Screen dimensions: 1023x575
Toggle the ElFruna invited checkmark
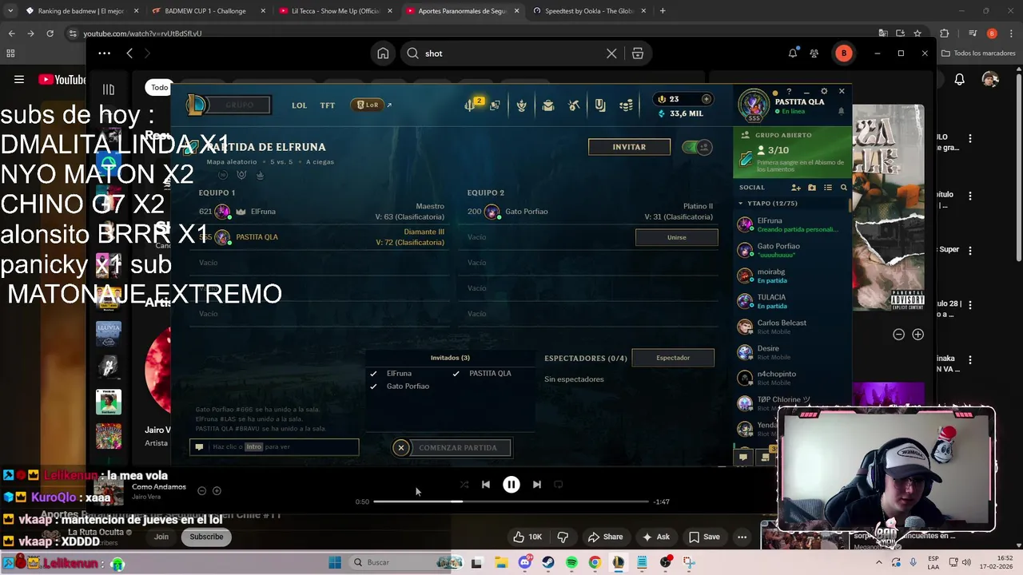pos(373,374)
